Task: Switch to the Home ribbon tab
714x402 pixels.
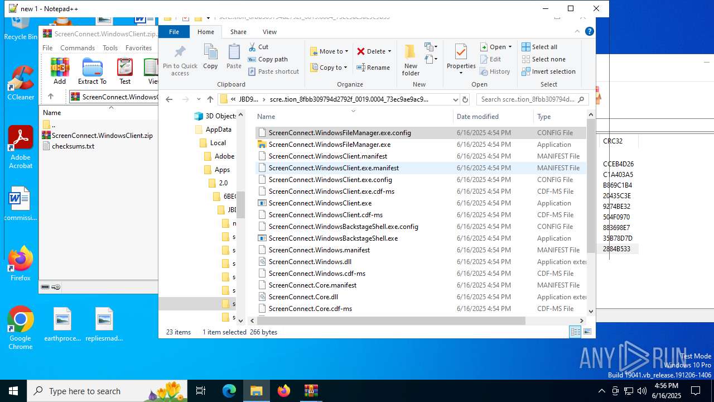Action: [x=206, y=32]
